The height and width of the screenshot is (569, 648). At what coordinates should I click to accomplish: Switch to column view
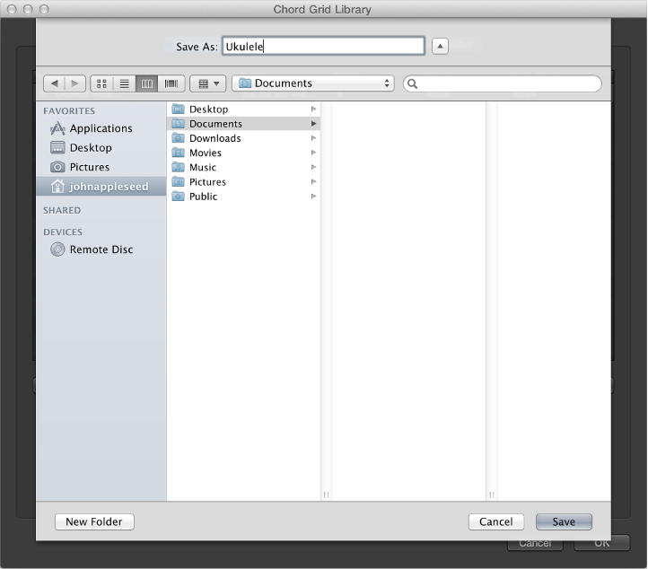[x=146, y=83]
